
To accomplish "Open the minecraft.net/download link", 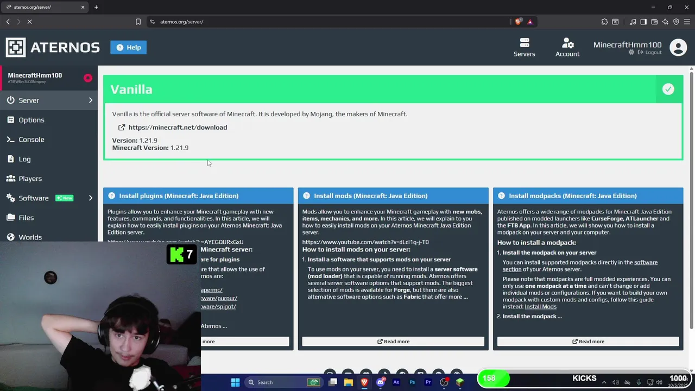I will [x=178, y=127].
